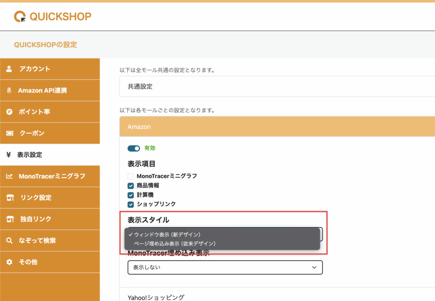Click text 以下は全モール共通の設定となります。
The image size is (435, 301).
click(x=167, y=70)
